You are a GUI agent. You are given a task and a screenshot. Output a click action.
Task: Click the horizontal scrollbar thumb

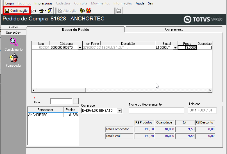(61, 90)
